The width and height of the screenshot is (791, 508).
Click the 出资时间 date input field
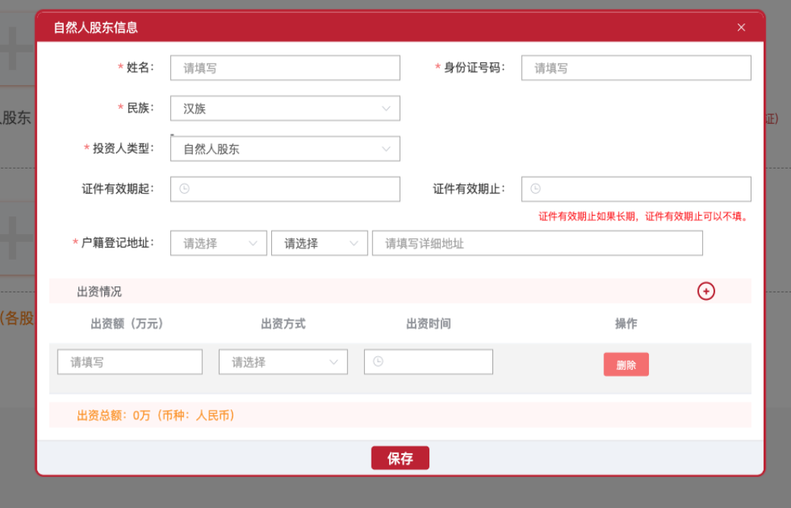429,362
